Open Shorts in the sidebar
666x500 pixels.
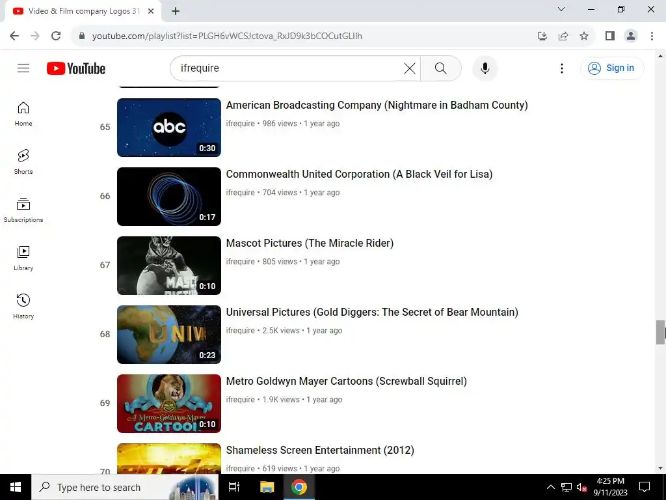23,162
